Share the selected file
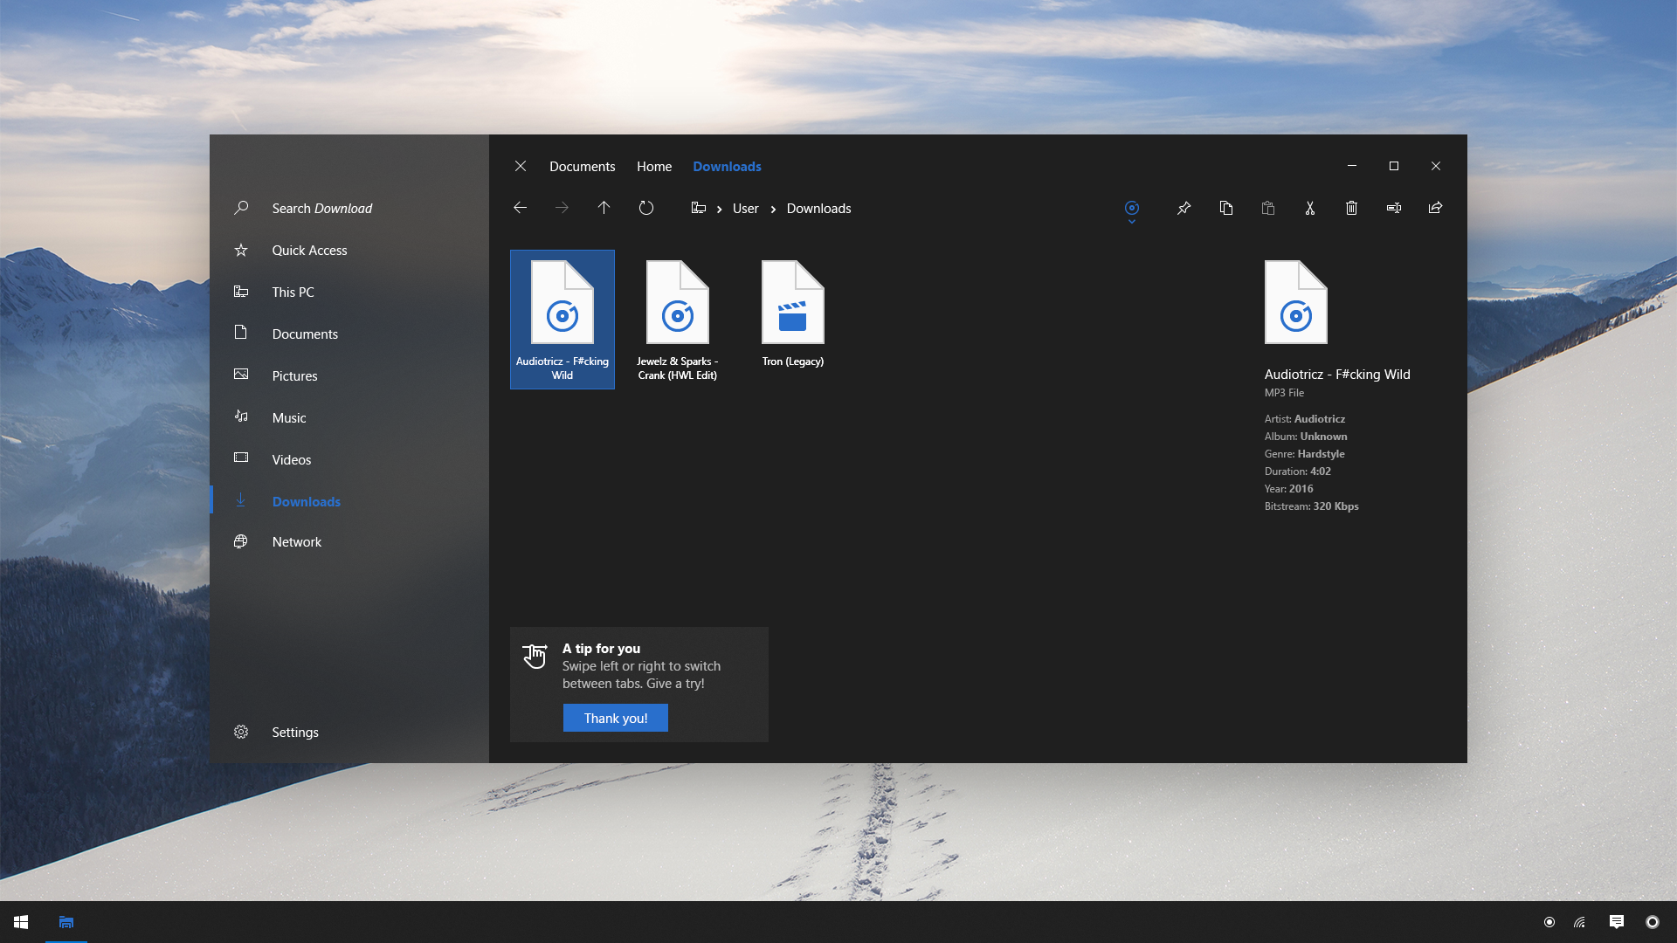1677x943 pixels. coord(1435,208)
